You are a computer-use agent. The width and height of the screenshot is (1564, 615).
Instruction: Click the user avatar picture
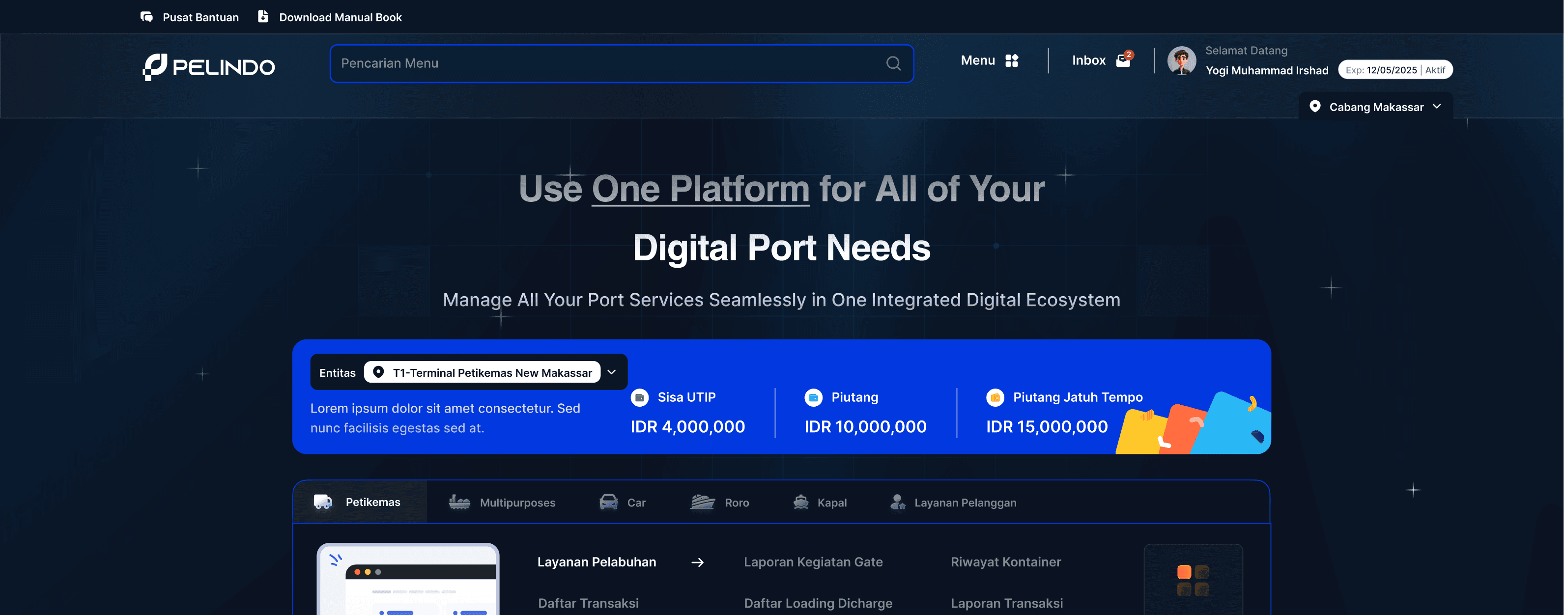(x=1182, y=61)
